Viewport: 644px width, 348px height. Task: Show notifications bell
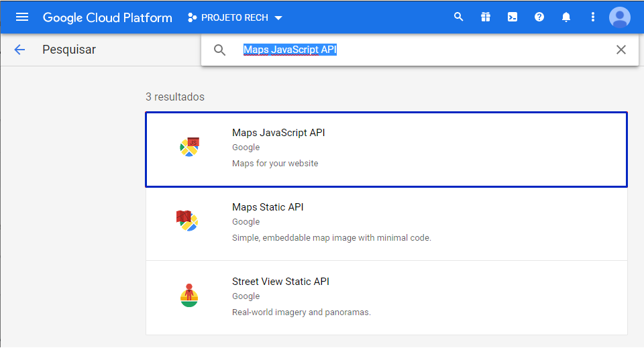566,17
